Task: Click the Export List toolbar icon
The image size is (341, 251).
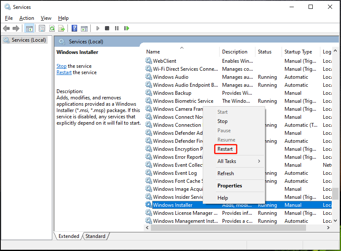Action: (x=62, y=28)
